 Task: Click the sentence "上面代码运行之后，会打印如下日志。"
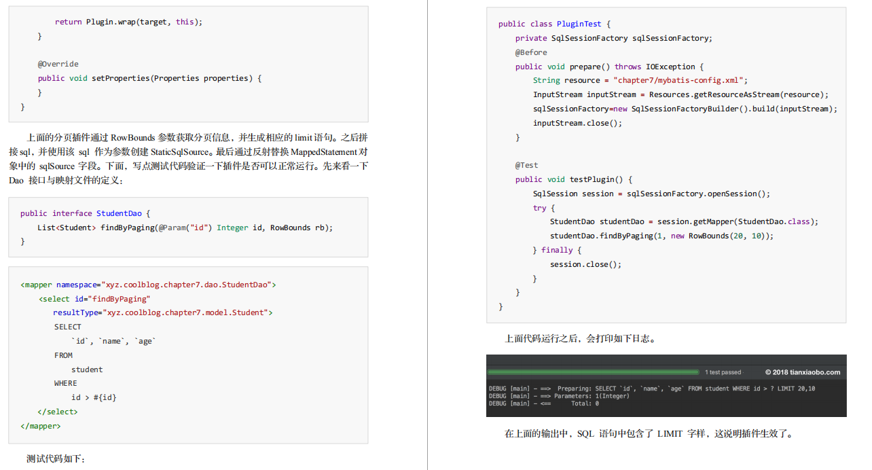pyautogui.click(x=581, y=338)
